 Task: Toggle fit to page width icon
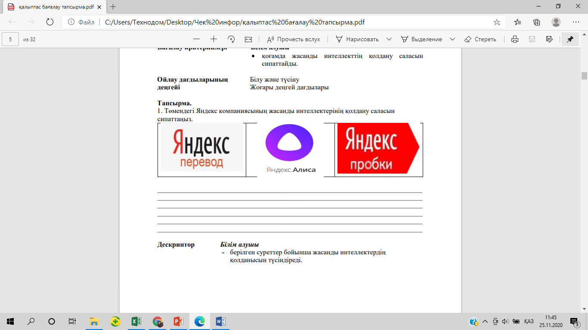248,39
